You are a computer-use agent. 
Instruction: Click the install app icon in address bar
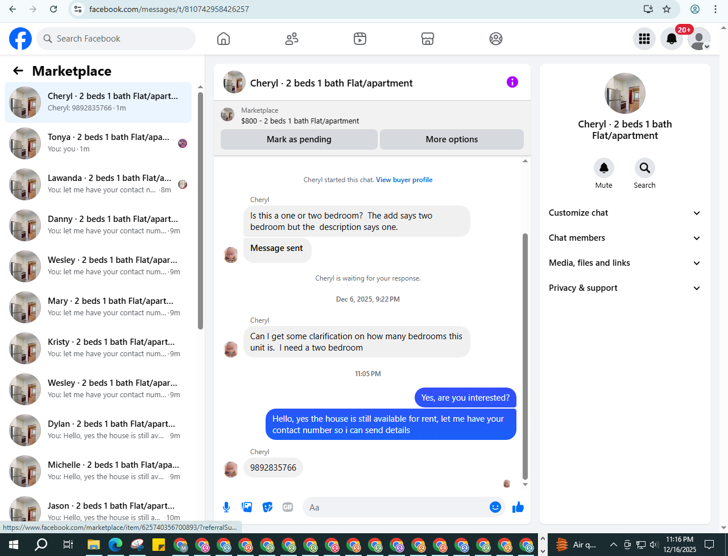click(648, 9)
